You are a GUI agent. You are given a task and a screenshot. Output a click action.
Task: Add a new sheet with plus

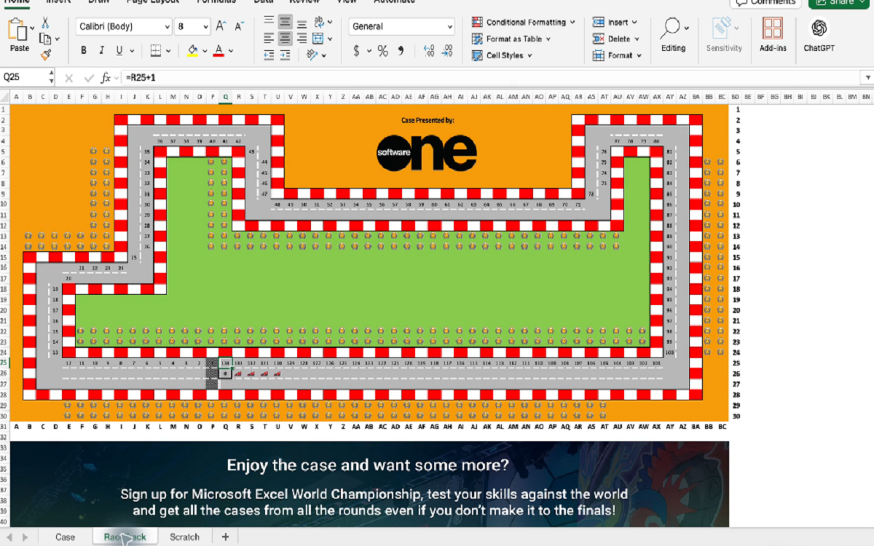[x=225, y=537]
